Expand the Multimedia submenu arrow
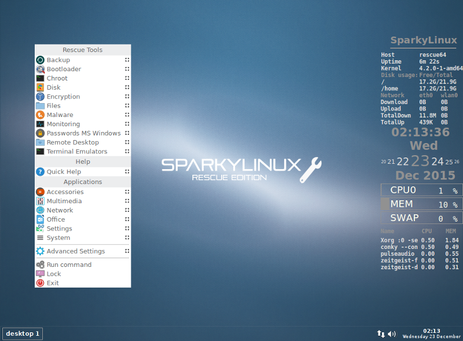The image size is (463, 341). coord(127,201)
